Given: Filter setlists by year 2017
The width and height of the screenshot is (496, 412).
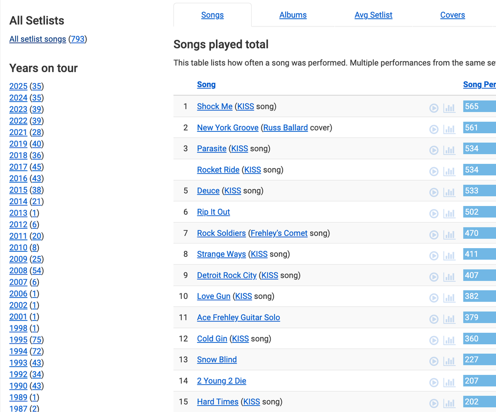Looking at the screenshot, I should tap(18, 167).
